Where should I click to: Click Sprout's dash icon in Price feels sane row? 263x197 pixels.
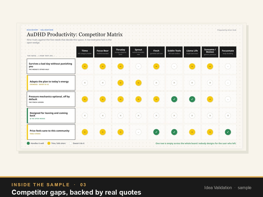[x=138, y=132]
